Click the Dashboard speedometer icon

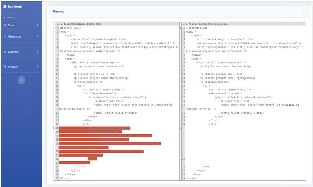click(5, 7)
